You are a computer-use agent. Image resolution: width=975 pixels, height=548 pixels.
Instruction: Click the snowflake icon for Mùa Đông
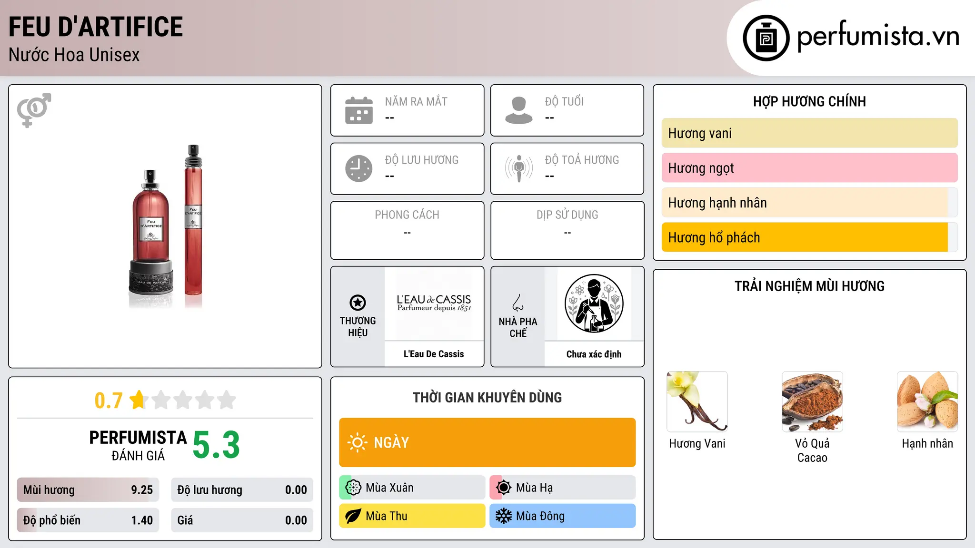[504, 516]
